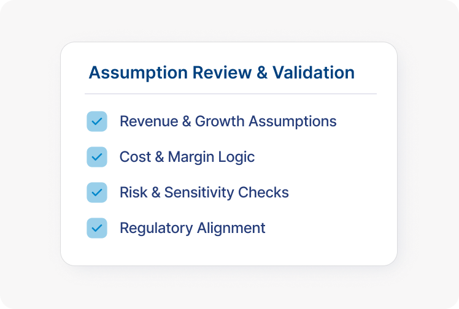Click the word "Validation" in the heading
This screenshot has width=459, height=309.
(x=314, y=72)
